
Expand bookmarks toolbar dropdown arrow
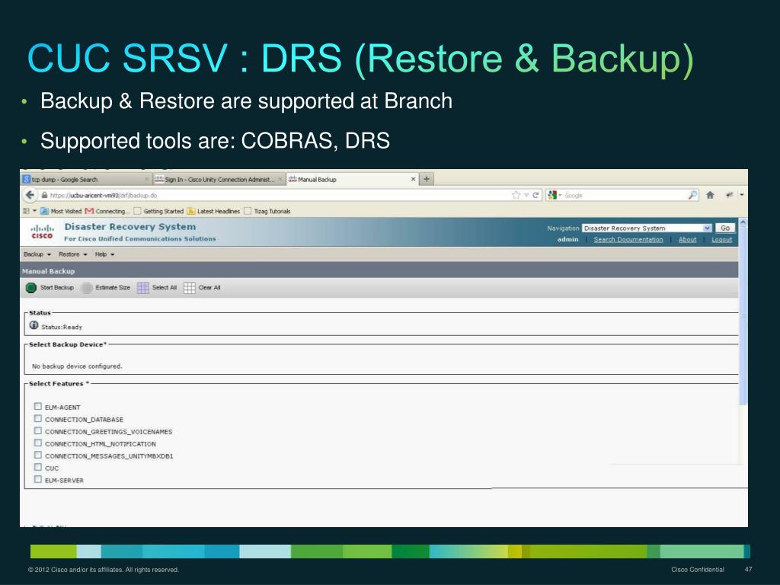pos(35,211)
